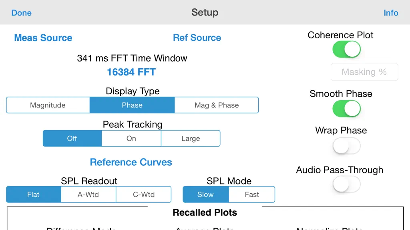The height and width of the screenshot is (230, 410).
Task: Tap Done to close Setup
Action: [x=22, y=13]
